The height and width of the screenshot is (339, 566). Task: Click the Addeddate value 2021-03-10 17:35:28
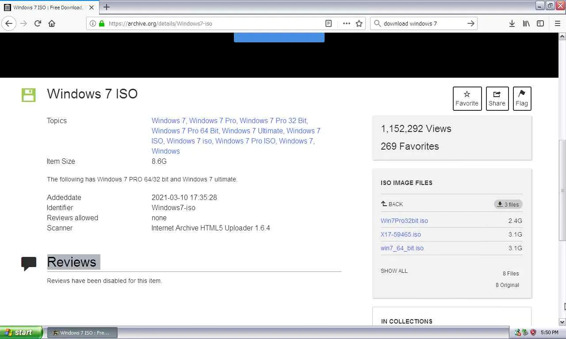click(184, 197)
